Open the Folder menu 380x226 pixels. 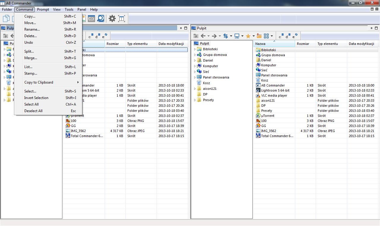click(7, 10)
